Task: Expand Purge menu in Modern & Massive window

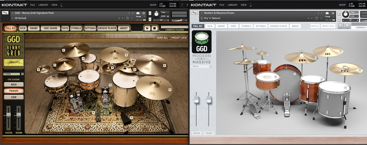Action: 334,17
